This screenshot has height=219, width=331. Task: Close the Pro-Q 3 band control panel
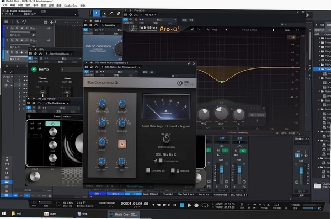[264, 108]
